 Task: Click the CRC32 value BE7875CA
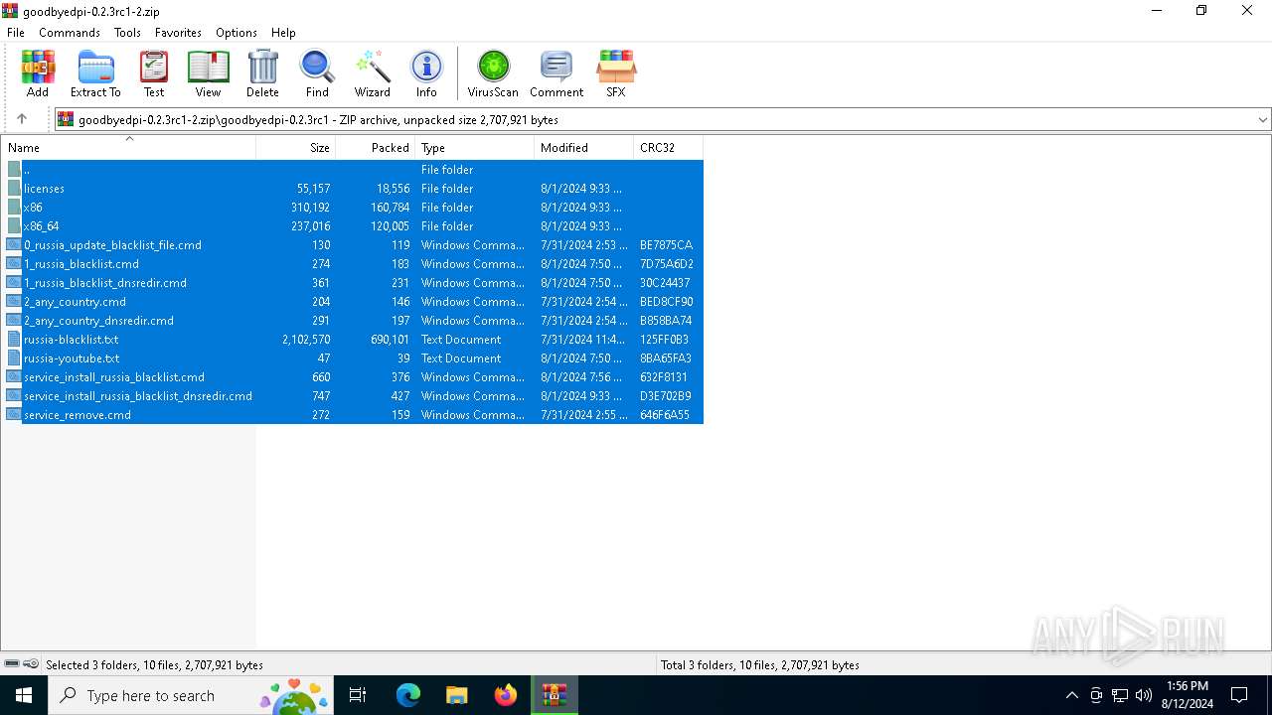coord(667,245)
